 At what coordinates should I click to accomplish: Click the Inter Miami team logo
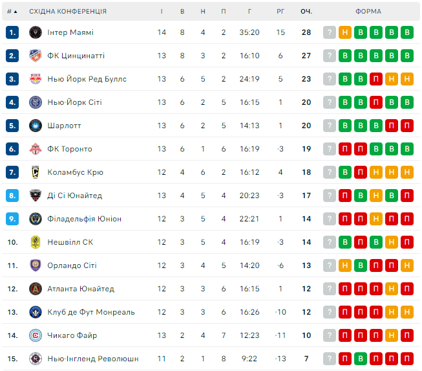pos(35,32)
